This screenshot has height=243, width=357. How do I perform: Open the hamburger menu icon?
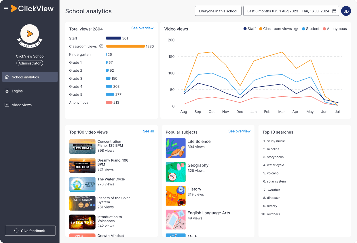(6, 9)
